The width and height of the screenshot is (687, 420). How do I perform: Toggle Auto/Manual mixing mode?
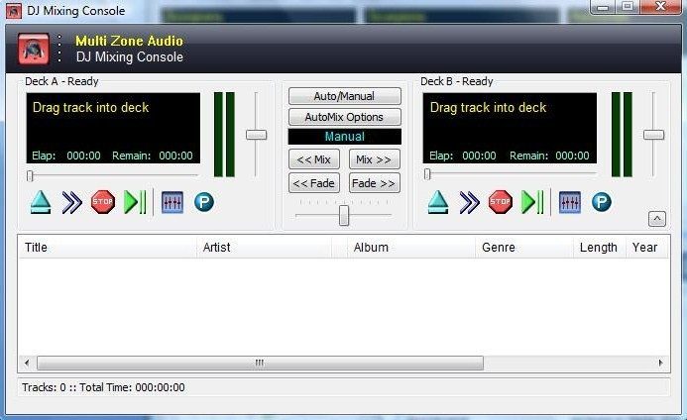[344, 96]
